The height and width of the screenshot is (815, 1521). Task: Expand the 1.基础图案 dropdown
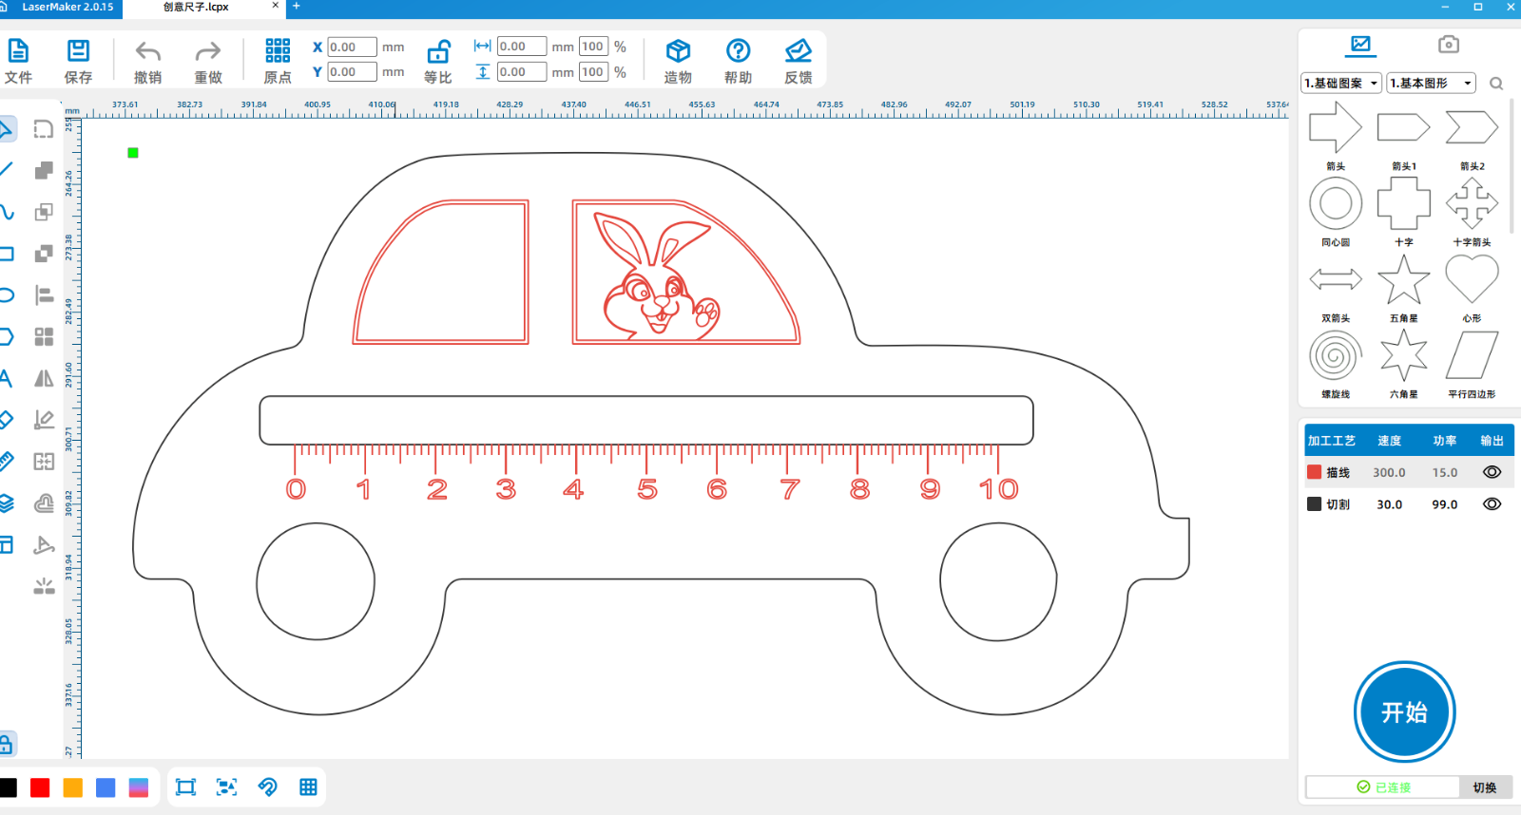[1340, 84]
